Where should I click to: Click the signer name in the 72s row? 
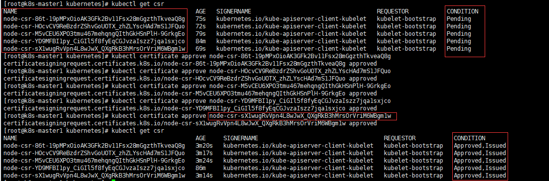click(x=291, y=26)
